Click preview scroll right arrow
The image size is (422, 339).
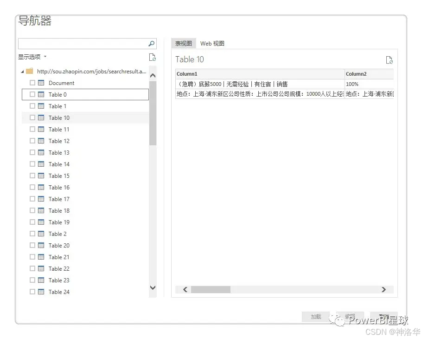384,289
